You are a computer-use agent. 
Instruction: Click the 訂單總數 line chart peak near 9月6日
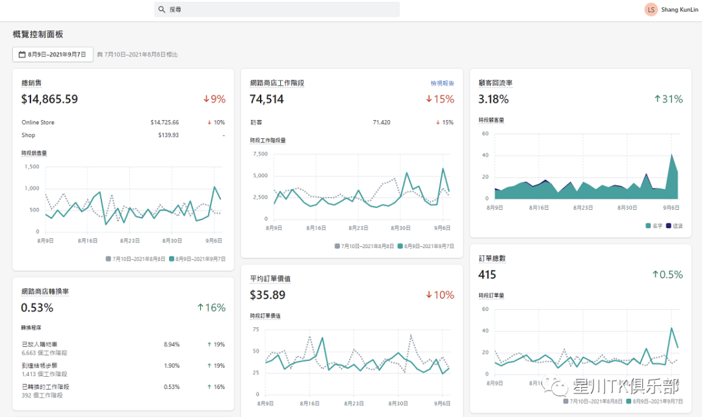tap(671, 329)
